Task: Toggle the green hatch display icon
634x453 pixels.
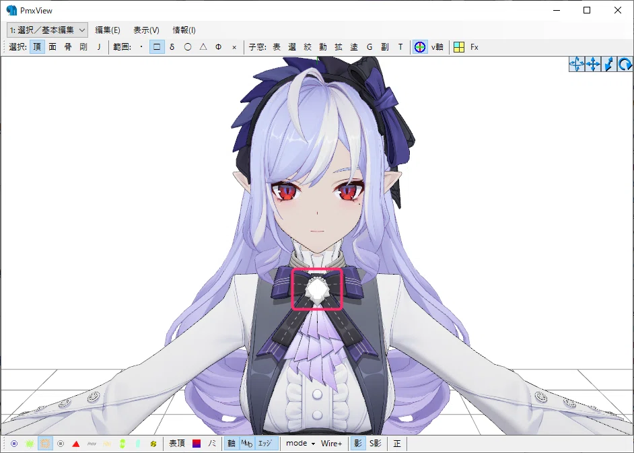Action: 30,444
